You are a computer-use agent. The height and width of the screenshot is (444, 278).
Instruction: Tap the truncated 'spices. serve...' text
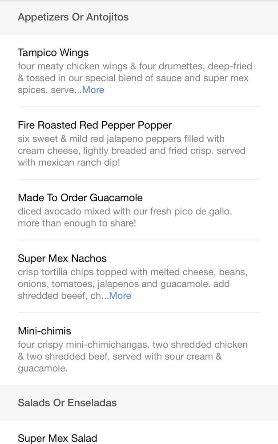coord(49,90)
